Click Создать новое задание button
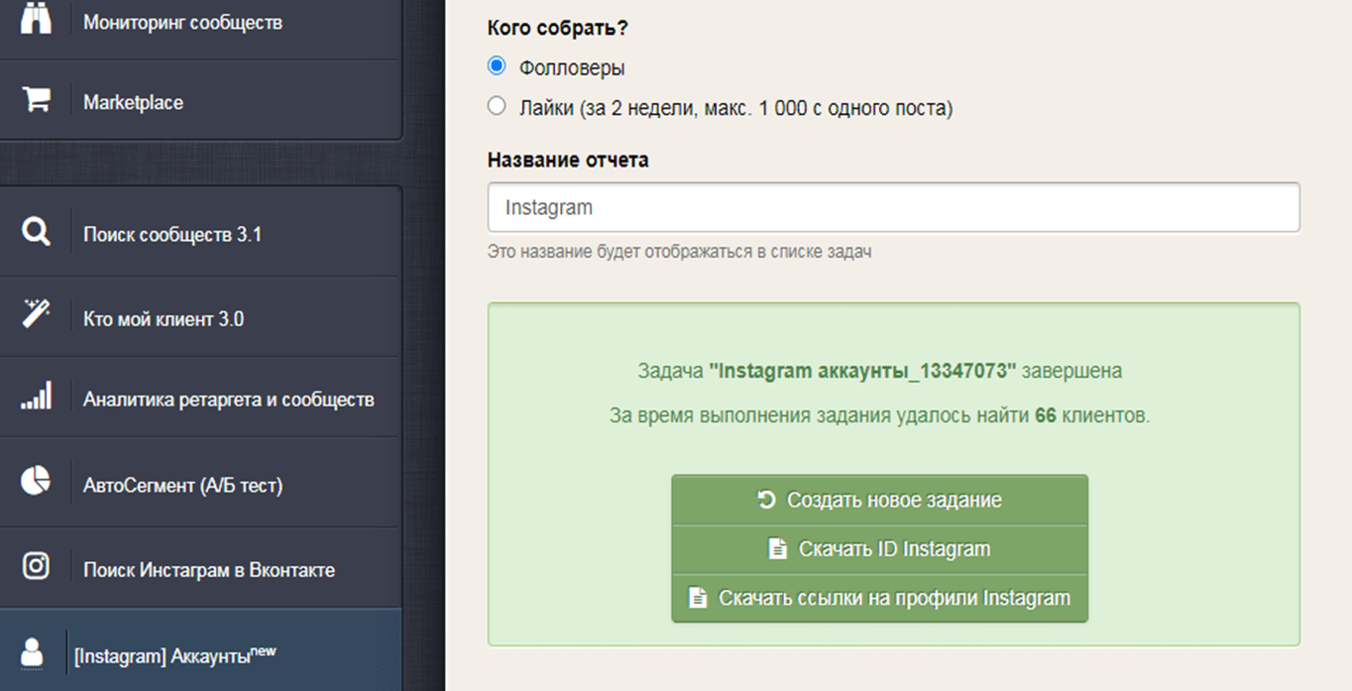This screenshot has width=1352, height=691. pos(879,500)
